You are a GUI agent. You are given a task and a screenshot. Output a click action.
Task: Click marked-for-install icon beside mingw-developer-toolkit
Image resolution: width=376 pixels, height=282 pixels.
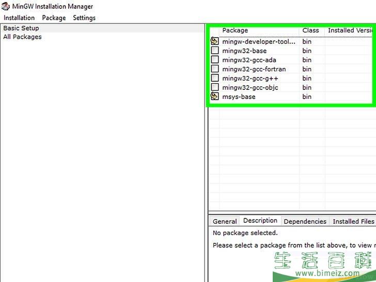[x=215, y=41]
